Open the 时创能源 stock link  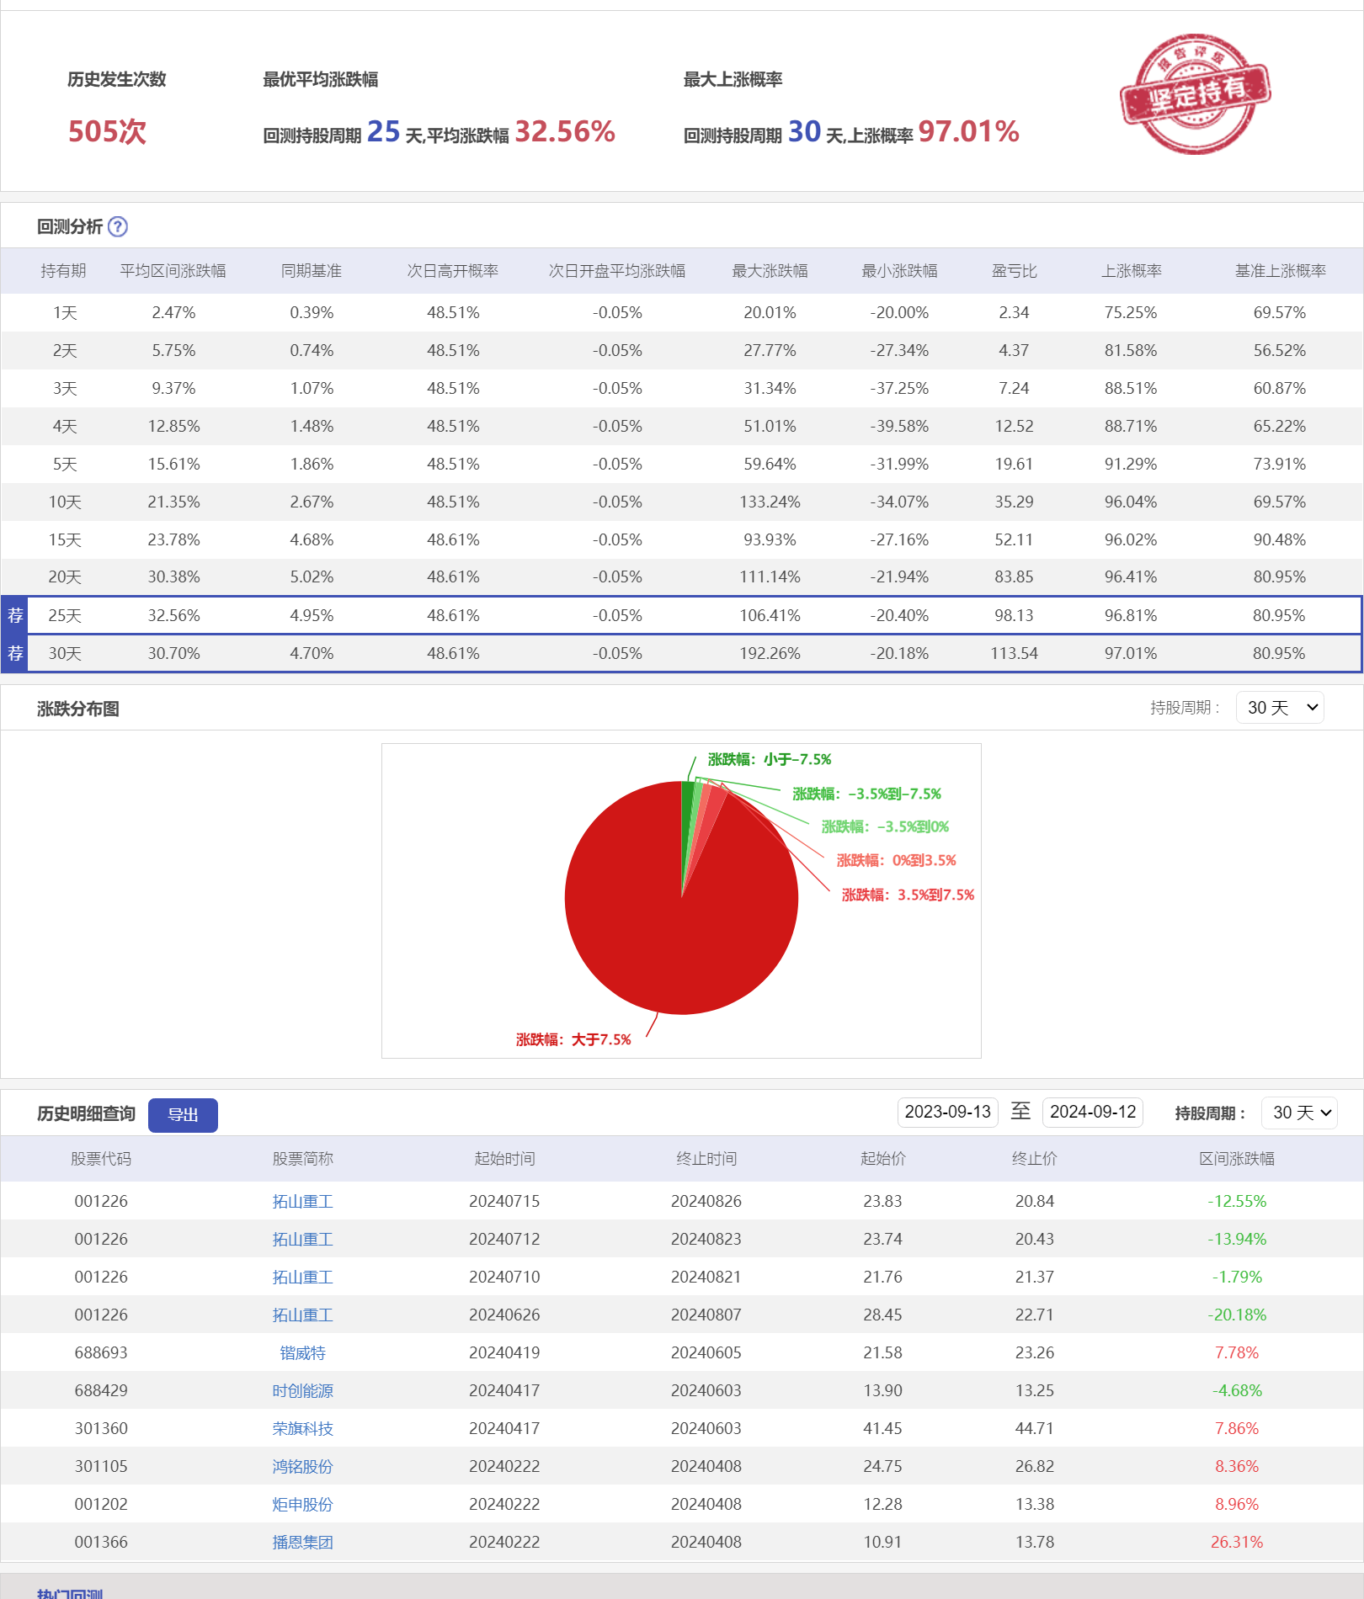(302, 1391)
